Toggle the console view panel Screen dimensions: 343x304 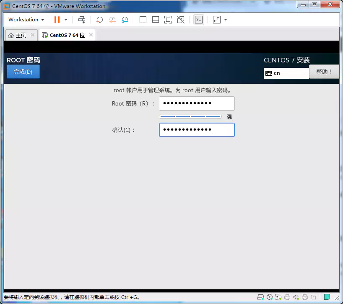(199, 20)
